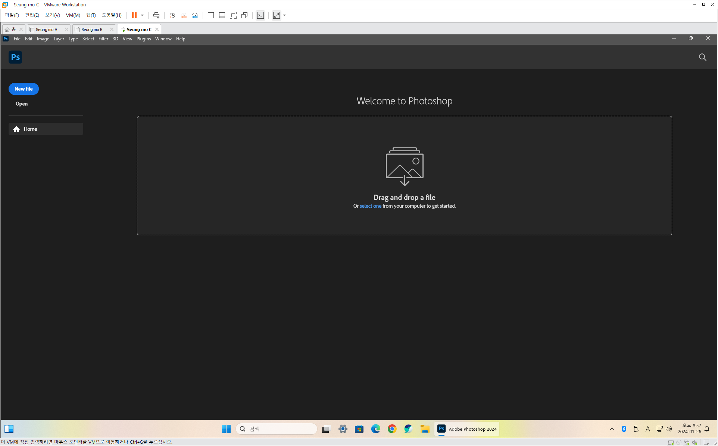Click the 'select one' link
The height and width of the screenshot is (446, 718).
(370, 206)
